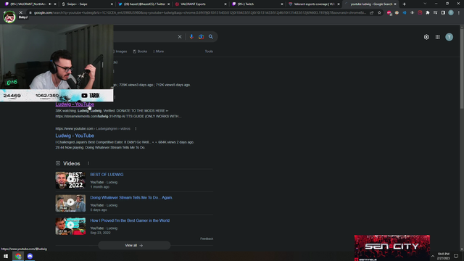Open Google quick settings gear
Viewport: 464px width, 261px height.
[426, 37]
